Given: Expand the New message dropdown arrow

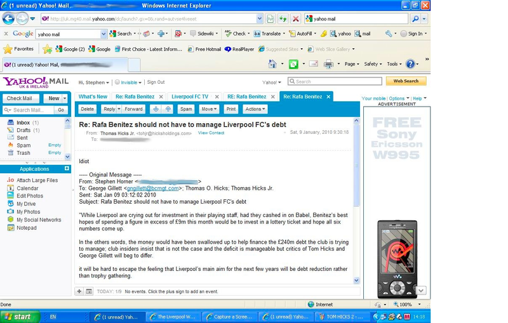Looking at the screenshot, I should coord(65,98).
